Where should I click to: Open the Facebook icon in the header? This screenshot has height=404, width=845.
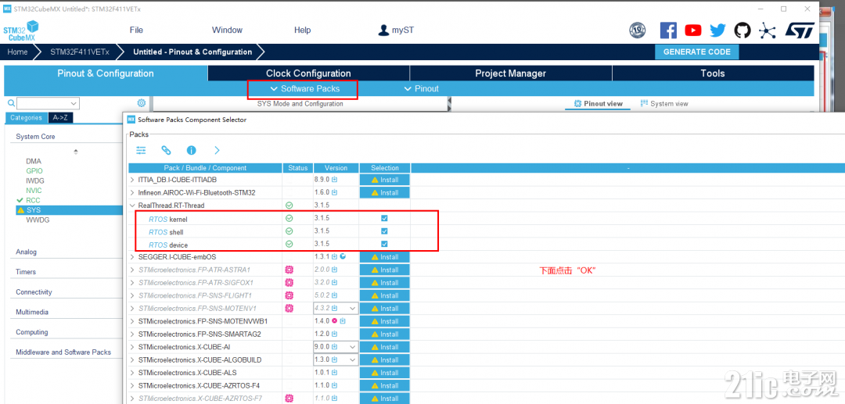point(668,30)
